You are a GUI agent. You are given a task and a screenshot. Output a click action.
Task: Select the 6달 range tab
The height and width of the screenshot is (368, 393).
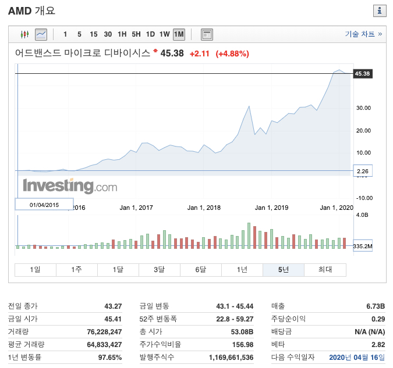point(201,270)
